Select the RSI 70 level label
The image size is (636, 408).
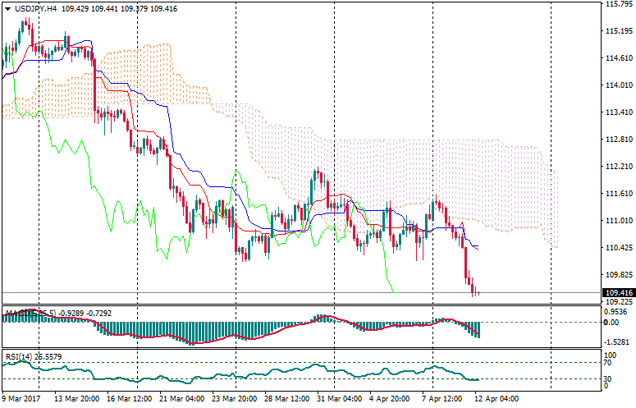(608, 362)
